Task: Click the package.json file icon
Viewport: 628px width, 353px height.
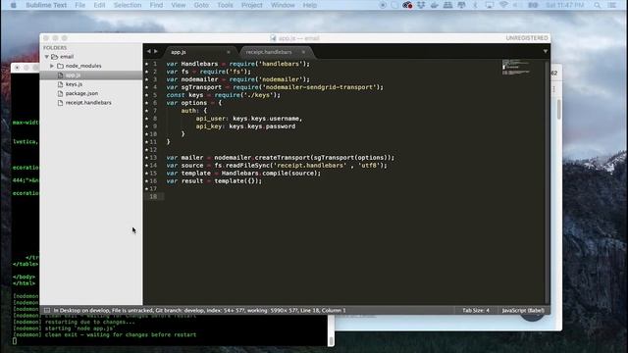Action: [x=61, y=94]
